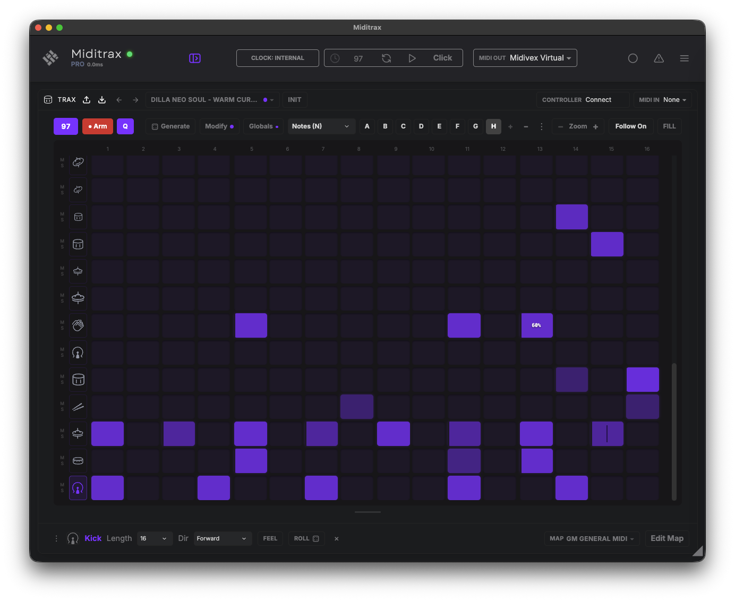Click the export upload icon beside TRAX
The image size is (735, 601).
coord(87,100)
